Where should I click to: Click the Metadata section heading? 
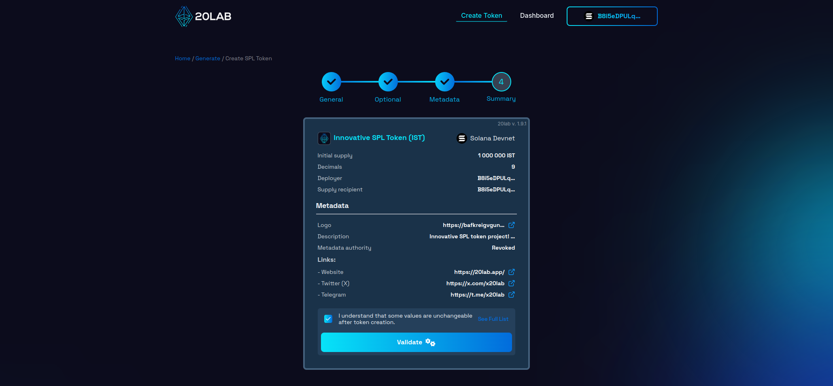pyautogui.click(x=332, y=206)
